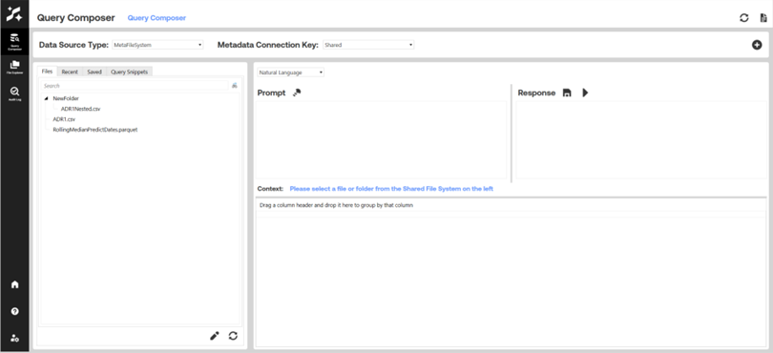Save the Response with the disk icon
This screenshot has width=773, height=353.
click(x=567, y=93)
